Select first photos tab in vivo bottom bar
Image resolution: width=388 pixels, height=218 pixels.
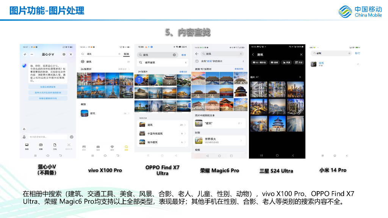(x=84, y=148)
